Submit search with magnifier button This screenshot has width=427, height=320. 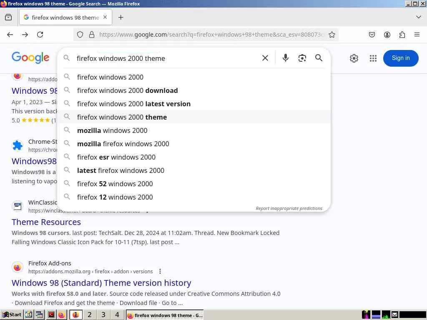coord(319,58)
